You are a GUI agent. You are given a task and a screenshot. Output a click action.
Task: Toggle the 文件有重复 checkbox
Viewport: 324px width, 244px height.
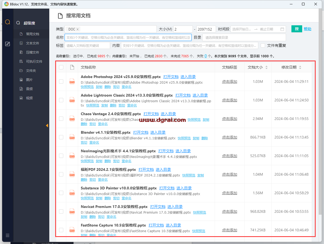click(263, 45)
